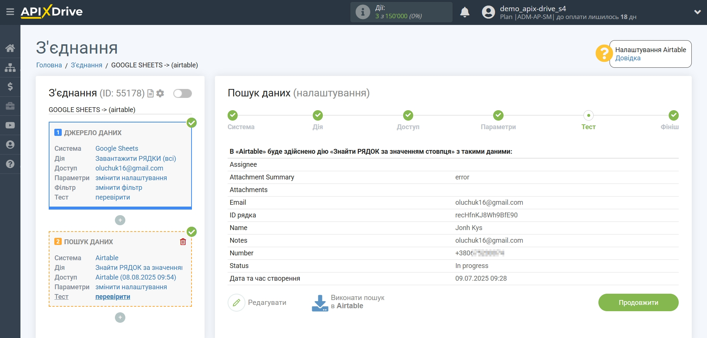This screenshot has width=707, height=338.
Task: Click the date value 09.07.2025 09:28
Action: (x=481, y=278)
